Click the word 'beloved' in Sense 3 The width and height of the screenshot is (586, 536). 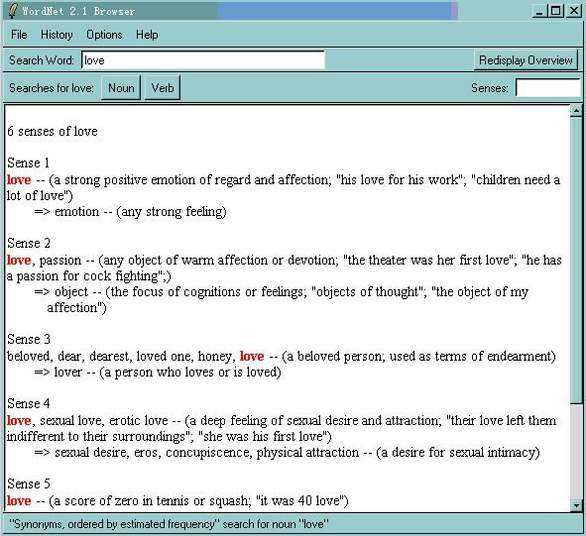(x=28, y=357)
